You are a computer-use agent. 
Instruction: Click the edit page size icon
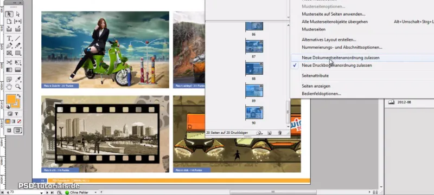pos(259,133)
